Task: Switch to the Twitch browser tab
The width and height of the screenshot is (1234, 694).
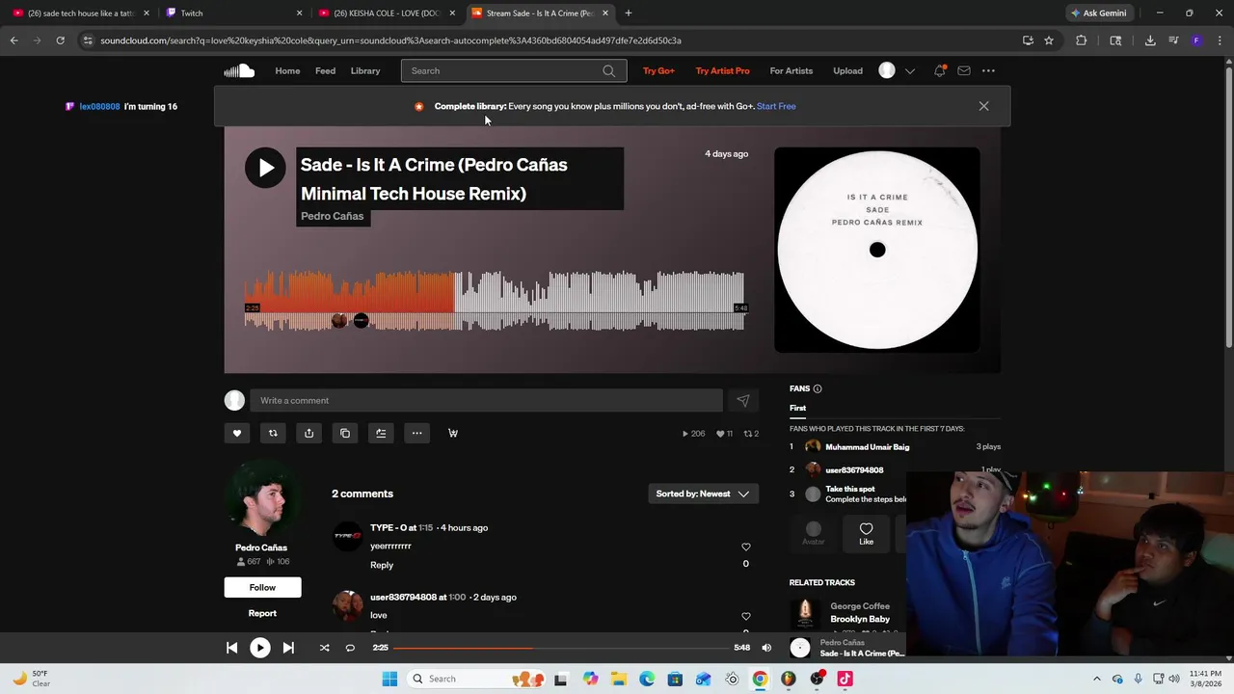Action: click(234, 13)
